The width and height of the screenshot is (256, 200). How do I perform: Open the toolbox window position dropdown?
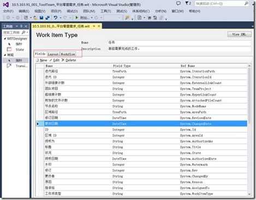click(x=17, y=26)
